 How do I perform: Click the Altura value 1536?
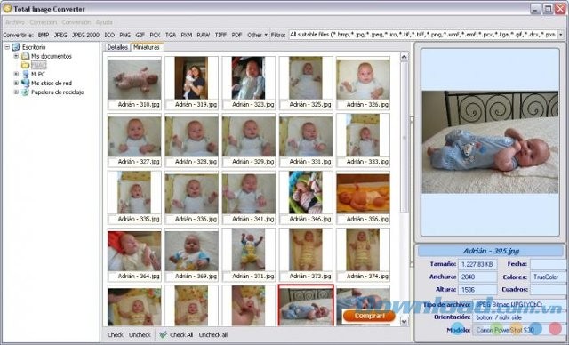coord(477,290)
